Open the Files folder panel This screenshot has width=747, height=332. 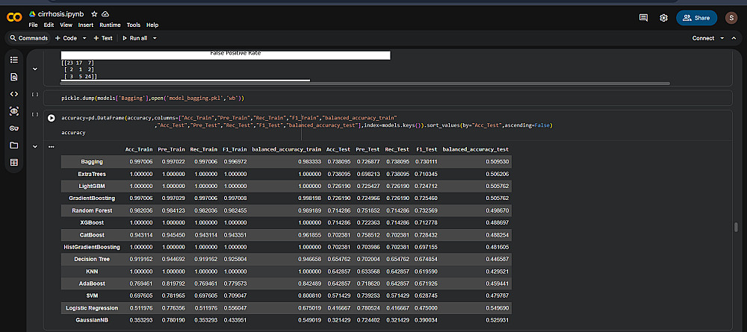pos(13,145)
